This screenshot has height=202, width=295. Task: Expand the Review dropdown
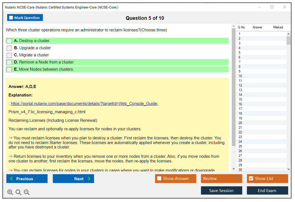tap(238, 179)
